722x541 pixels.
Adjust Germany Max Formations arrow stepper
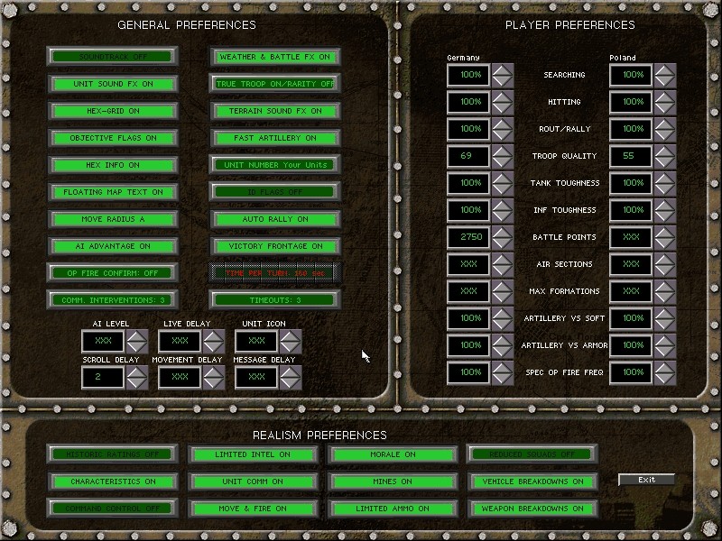click(503, 291)
